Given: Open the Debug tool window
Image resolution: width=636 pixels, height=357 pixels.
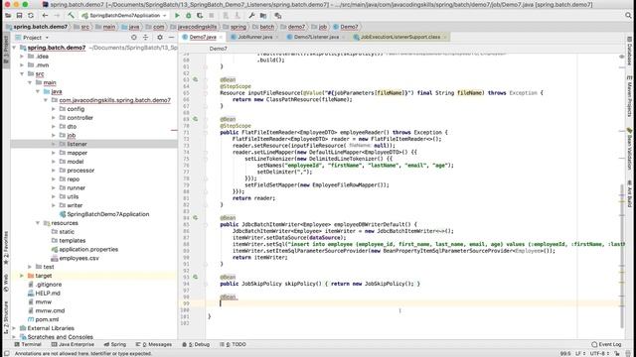Looking at the screenshot, I should (x=196, y=344).
